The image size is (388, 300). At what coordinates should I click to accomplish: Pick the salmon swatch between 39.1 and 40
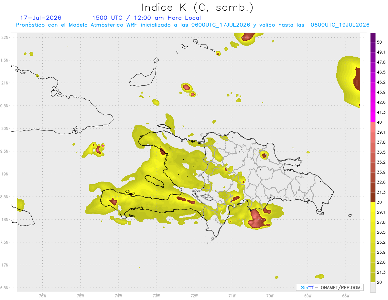tap(373, 127)
